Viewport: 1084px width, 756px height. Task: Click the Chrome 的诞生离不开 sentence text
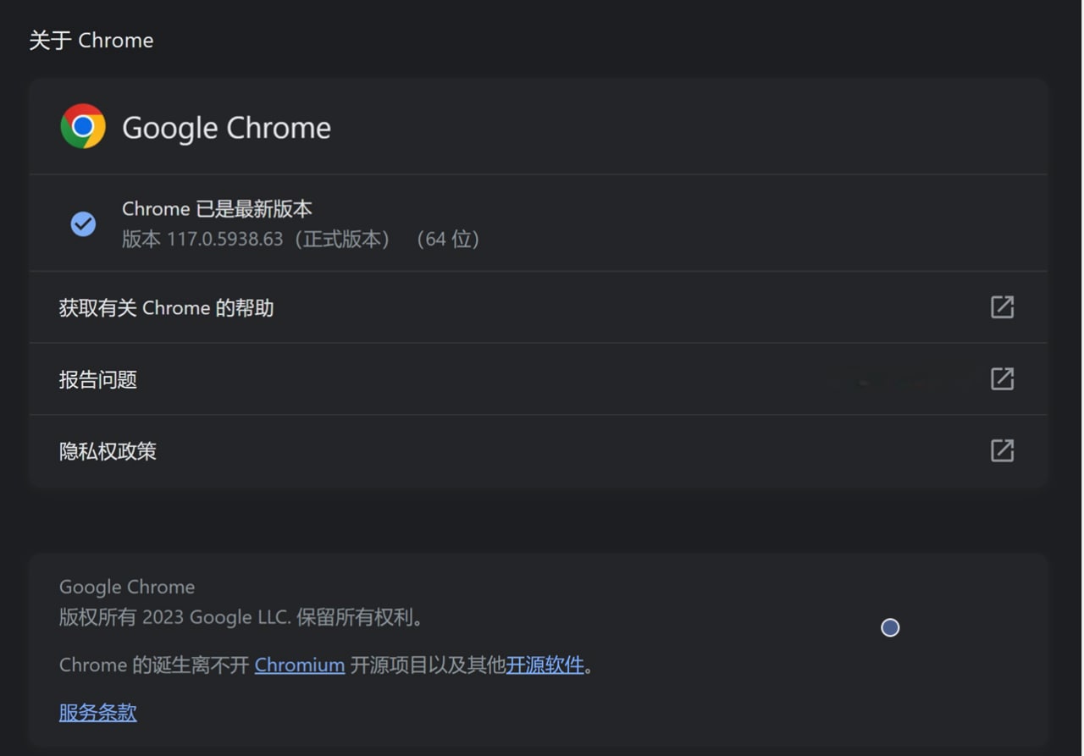point(154,665)
